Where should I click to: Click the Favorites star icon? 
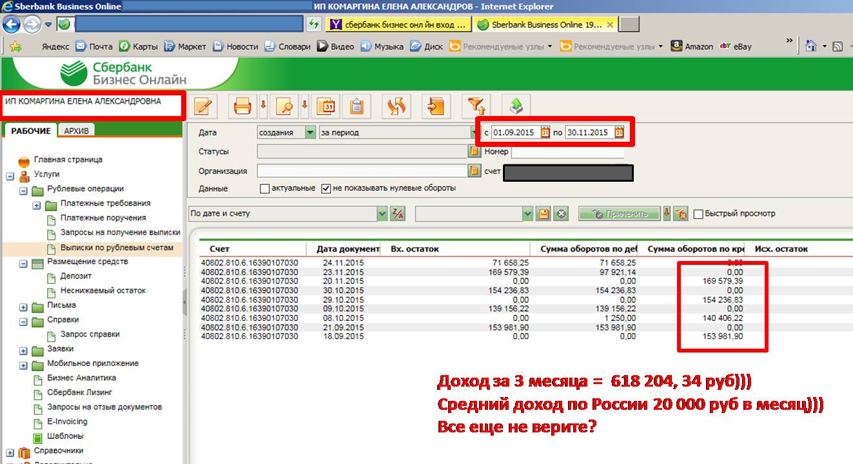[15, 46]
